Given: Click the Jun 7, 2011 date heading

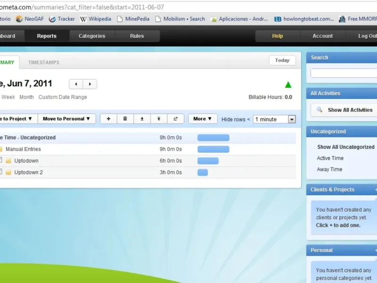Looking at the screenshot, I should point(26,83).
